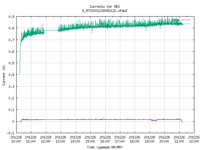
Task: Click the "Current (A)" y-axis label
Action: tap(4, 75)
